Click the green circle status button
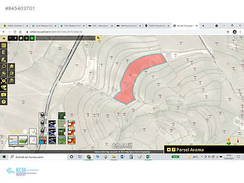Screen dimensions: 244x183 pyautogui.click(x=32, y=38)
